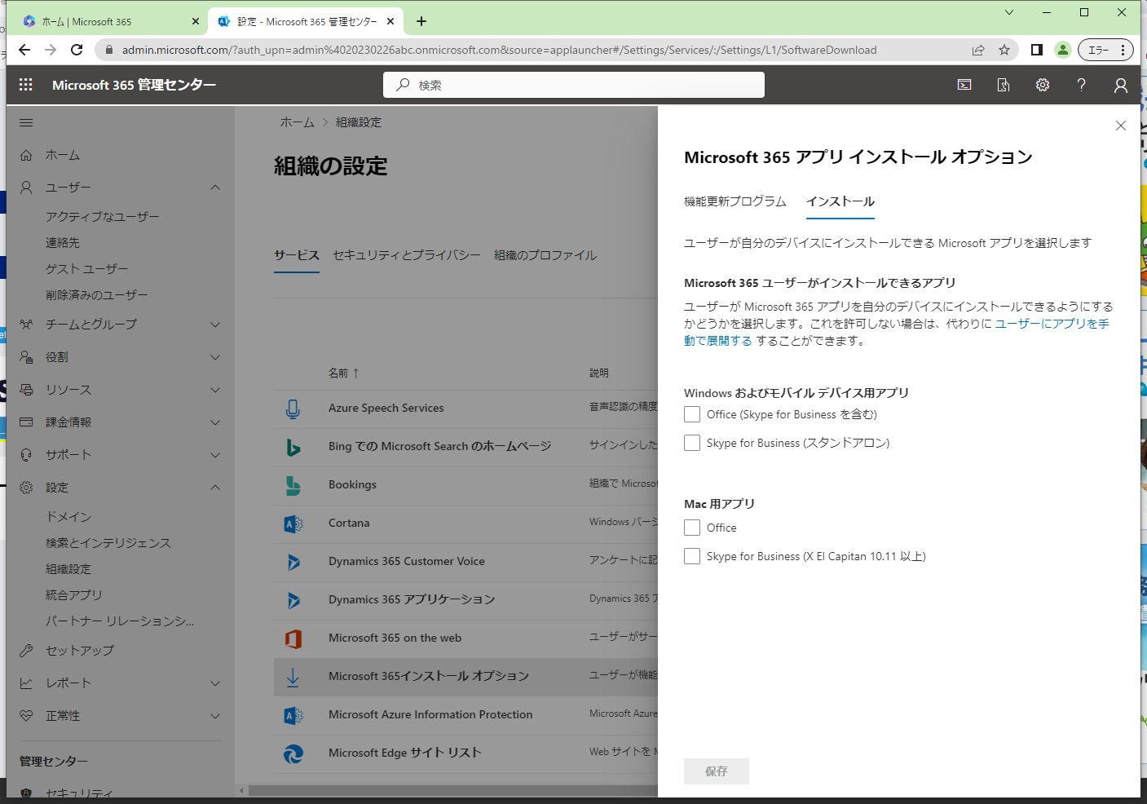Click the ホーム house icon in sidebar
This screenshot has height=804, width=1147.
(x=26, y=155)
